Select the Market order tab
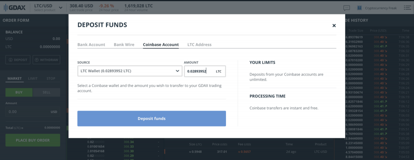This screenshot has width=414, height=160. [x=15, y=79]
